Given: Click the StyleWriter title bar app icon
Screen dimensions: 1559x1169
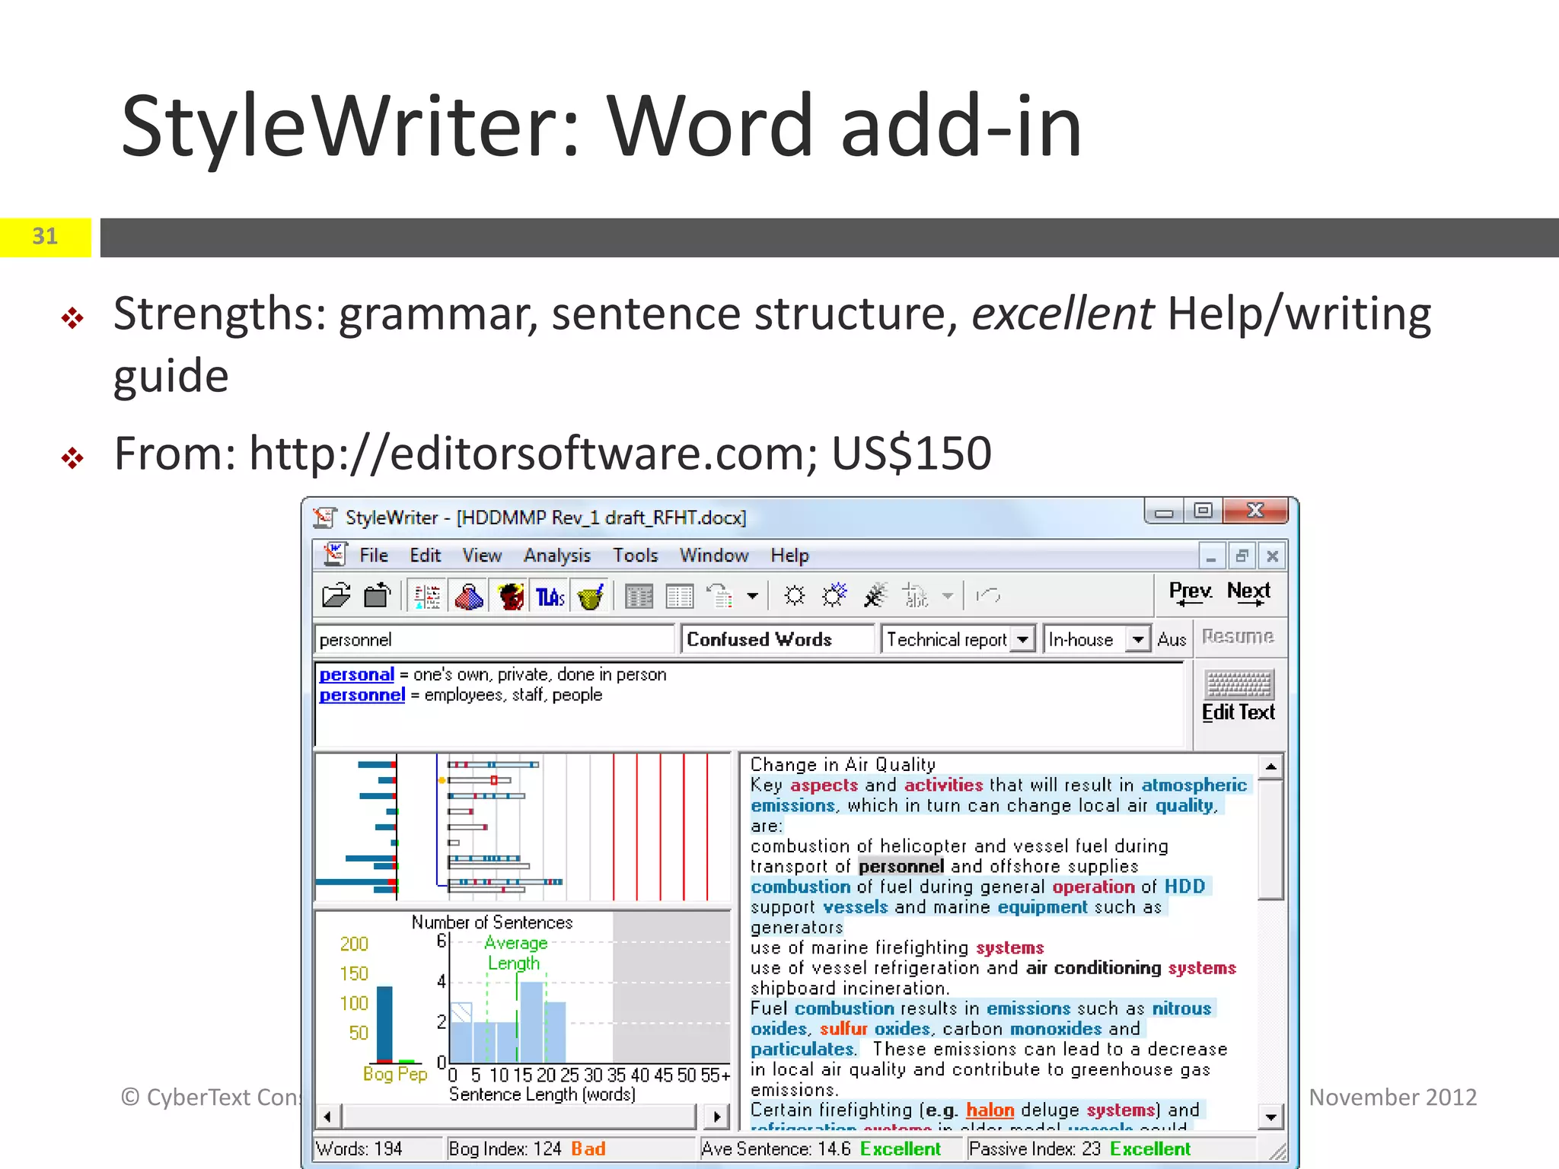Looking at the screenshot, I should (324, 518).
